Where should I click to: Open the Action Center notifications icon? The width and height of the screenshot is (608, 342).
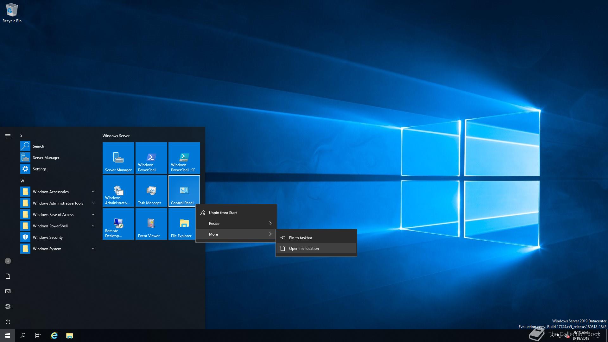click(x=598, y=336)
